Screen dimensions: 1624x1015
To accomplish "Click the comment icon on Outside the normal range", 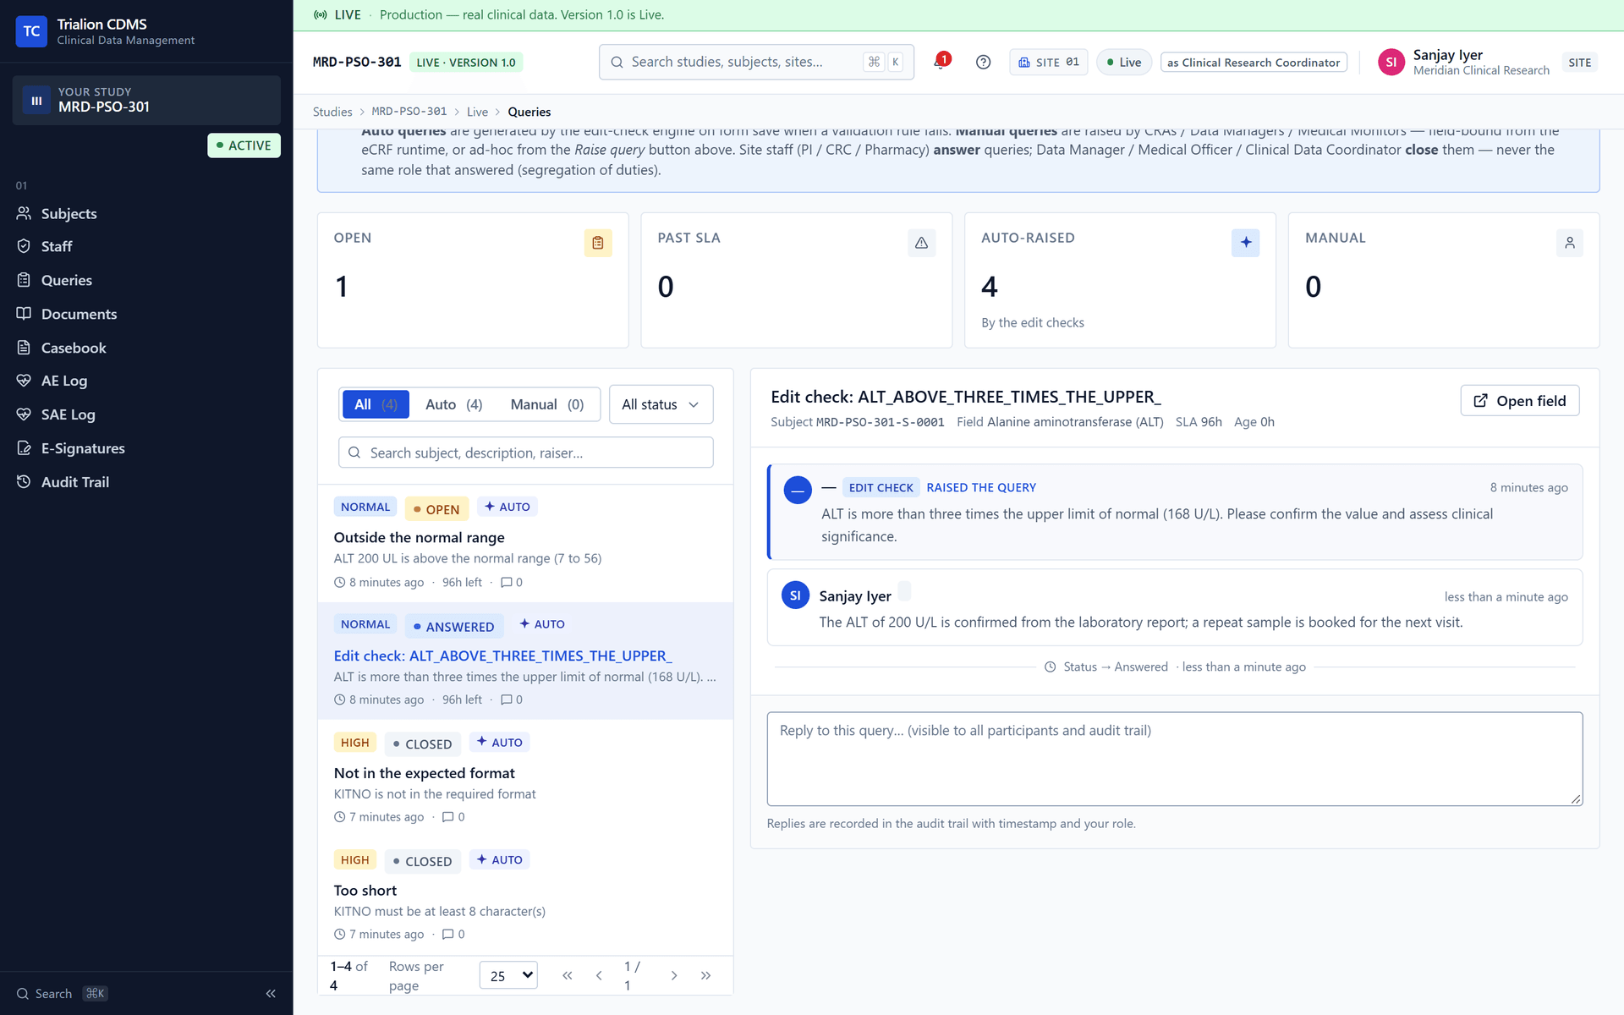I will [x=507, y=582].
